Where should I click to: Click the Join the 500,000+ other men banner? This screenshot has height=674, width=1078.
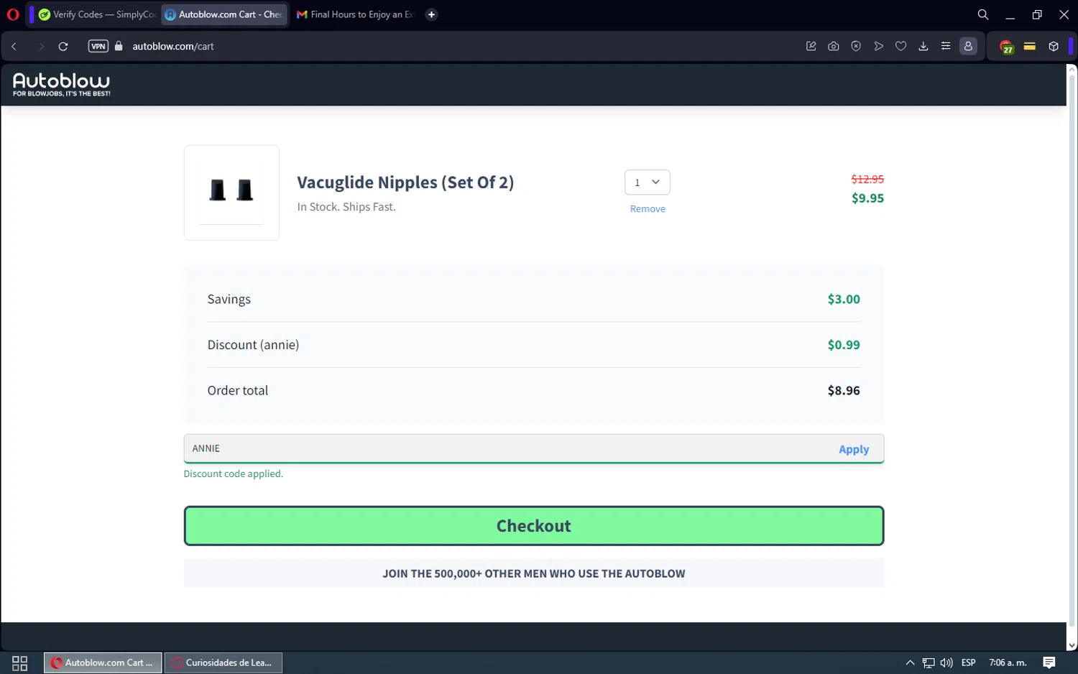(534, 573)
